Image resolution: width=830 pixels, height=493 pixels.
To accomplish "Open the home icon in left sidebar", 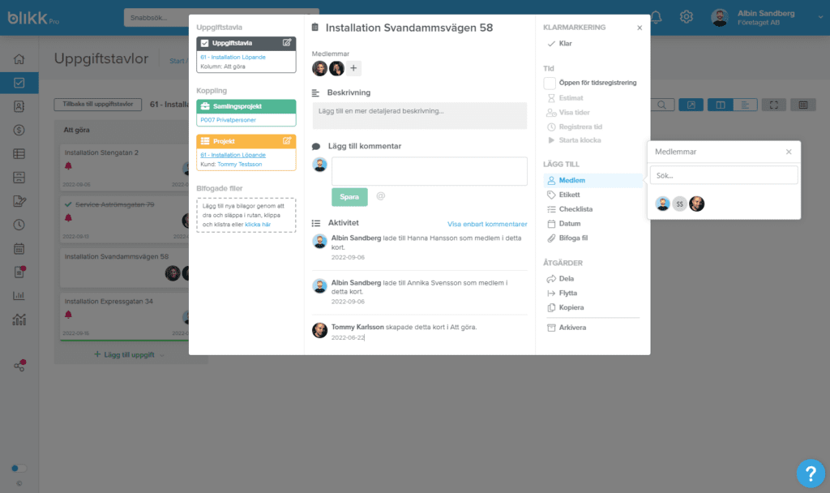I will 19,59.
